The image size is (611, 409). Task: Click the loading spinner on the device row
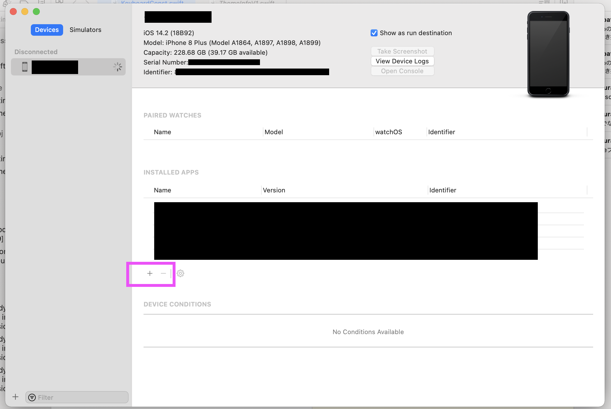118,67
